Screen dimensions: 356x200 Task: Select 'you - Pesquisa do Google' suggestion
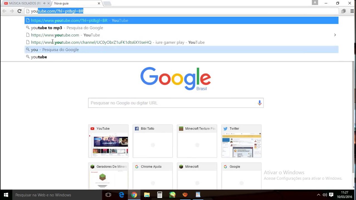pos(181,49)
